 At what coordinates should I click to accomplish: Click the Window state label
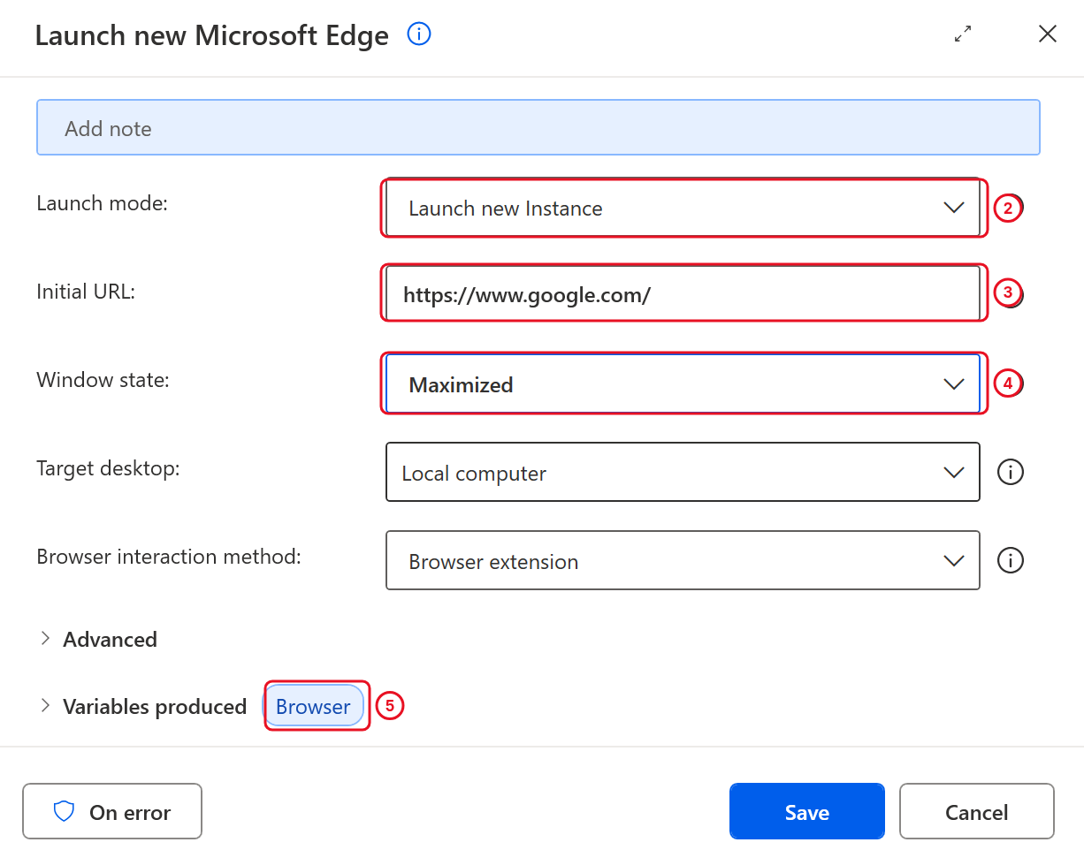[x=103, y=380]
